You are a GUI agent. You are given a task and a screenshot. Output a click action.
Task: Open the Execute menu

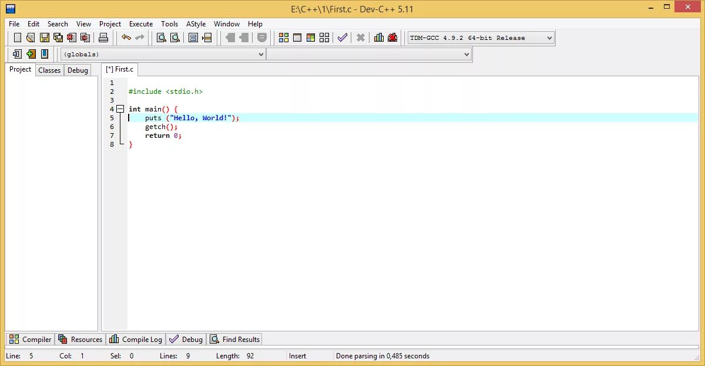tap(141, 24)
